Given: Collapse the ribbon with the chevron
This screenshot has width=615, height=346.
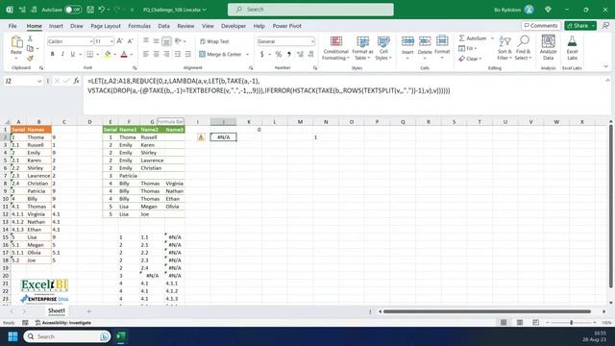Looking at the screenshot, I should pos(606,66).
